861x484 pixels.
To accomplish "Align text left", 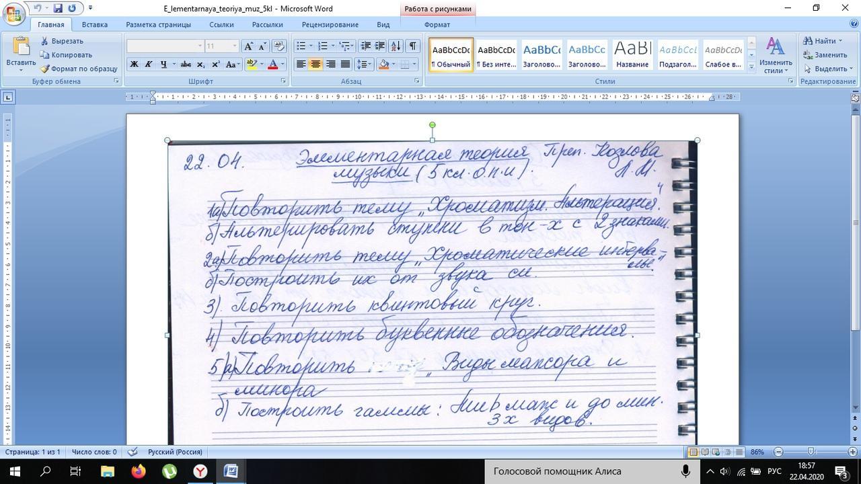I will [301, 64].
